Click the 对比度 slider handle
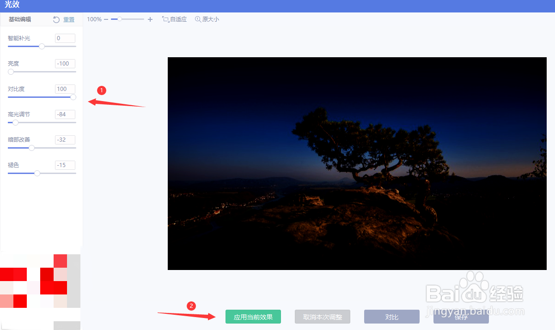 (x=73, y=97)
